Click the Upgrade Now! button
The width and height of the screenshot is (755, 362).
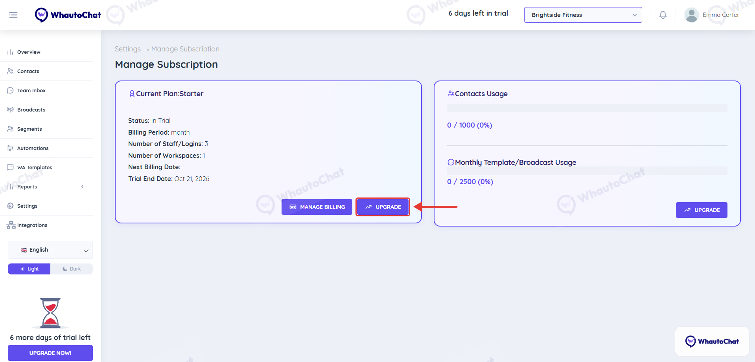(x=50, y=353)
